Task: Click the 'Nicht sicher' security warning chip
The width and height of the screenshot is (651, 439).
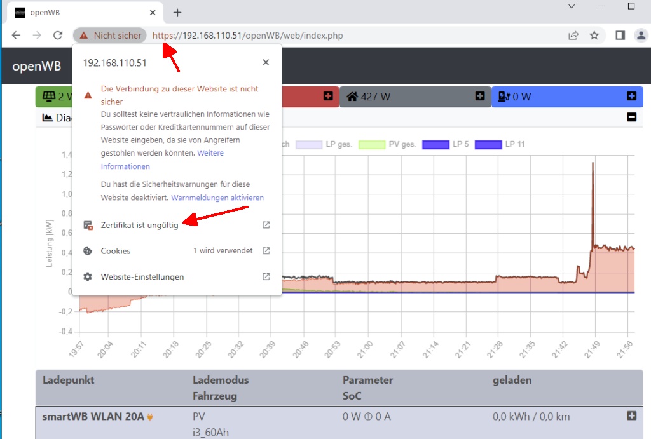Action: [x=110, y=36]
